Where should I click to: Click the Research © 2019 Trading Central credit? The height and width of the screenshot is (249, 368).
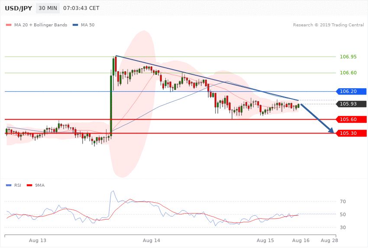click(x=328, y=25)
